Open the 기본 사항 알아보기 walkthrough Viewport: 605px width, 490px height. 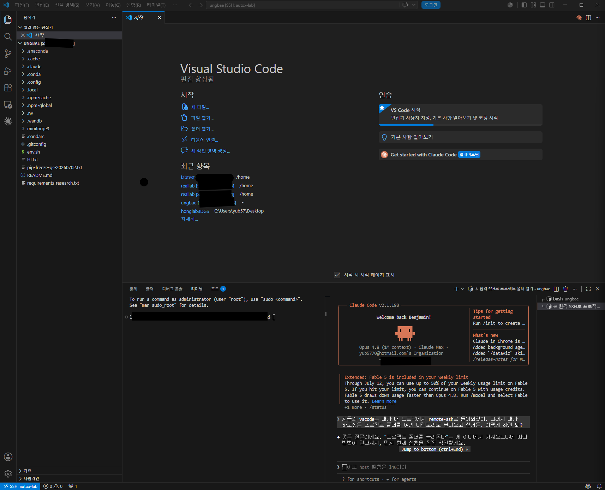tap(460, 137)
